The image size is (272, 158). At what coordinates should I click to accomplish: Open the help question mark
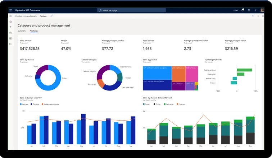click(255, 10)
